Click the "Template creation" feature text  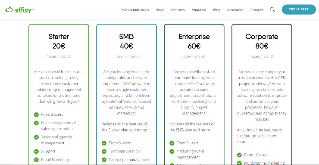click(124, 151)
